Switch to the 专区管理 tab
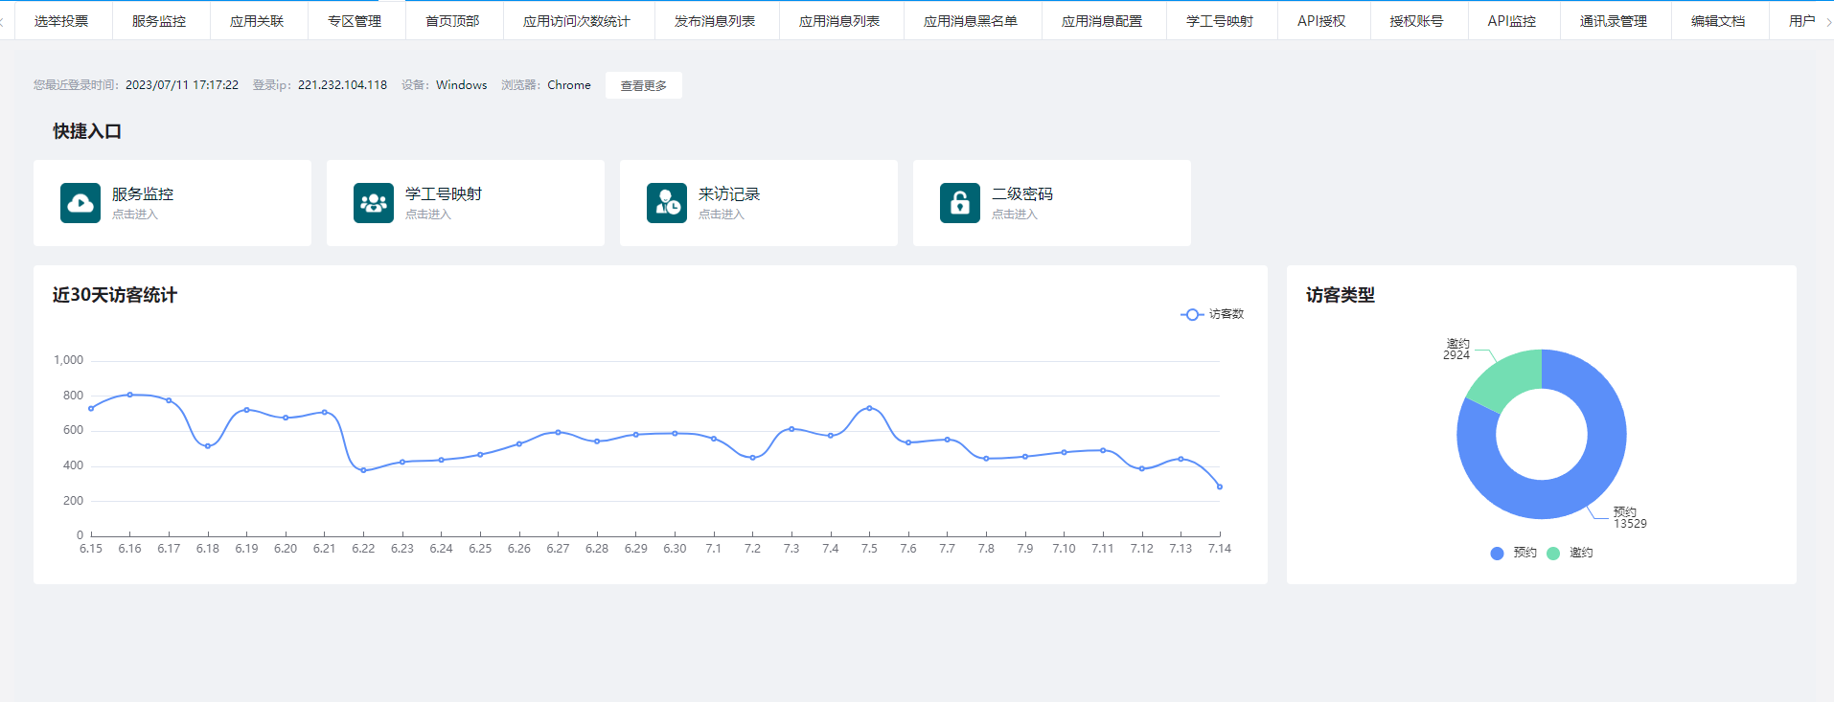Viewport: 1834px width, 702px height. (355, 20)
